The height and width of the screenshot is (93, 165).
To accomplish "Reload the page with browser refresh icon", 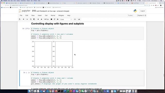I will (6, 5).
